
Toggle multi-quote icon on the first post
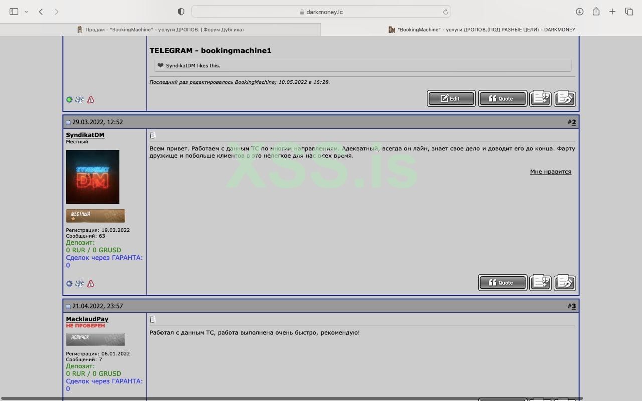pyautogui.click(x=540, y=98)
